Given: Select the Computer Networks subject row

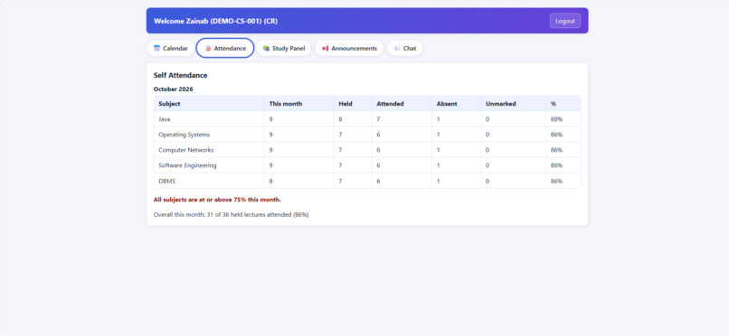Looking at the screenshot, I should pos(367,150).
